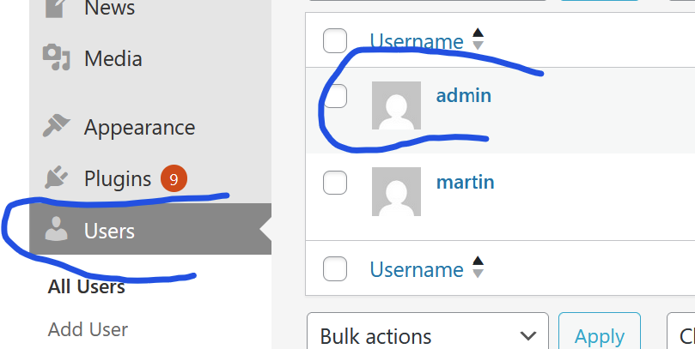Click the Users person icon
Viewport: 695px width, 349px height.
57,230
